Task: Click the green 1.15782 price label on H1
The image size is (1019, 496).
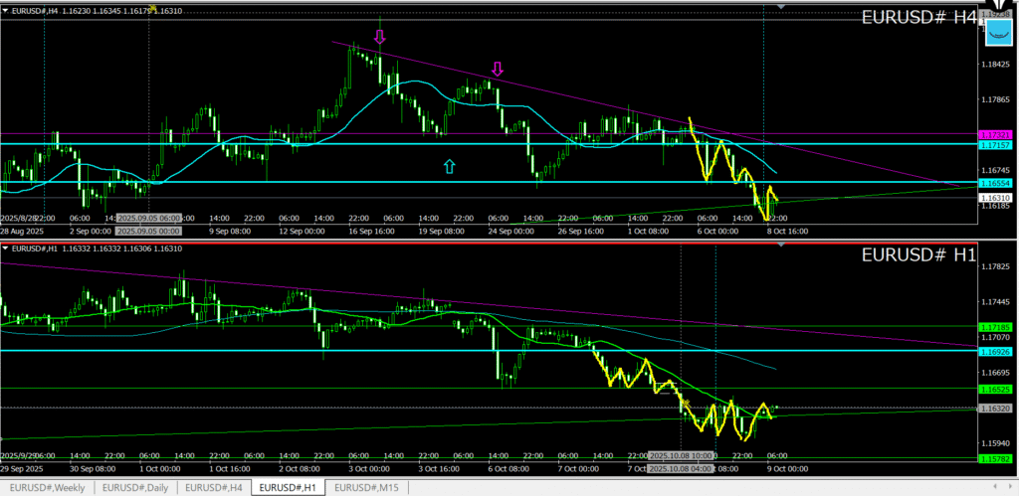Action: point(996,458)
